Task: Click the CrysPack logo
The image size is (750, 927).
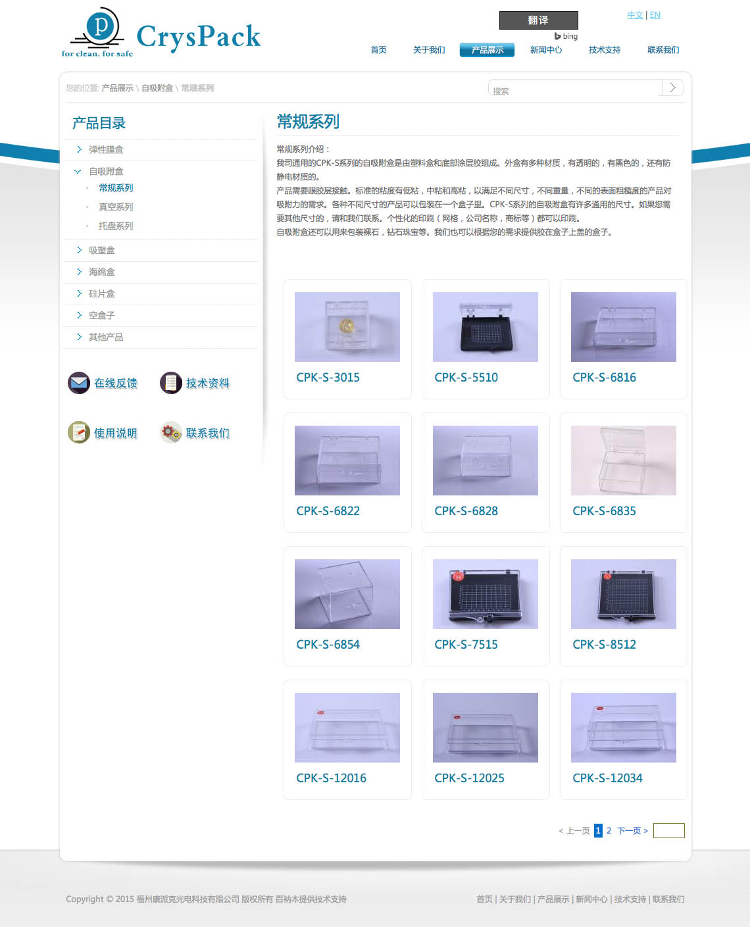Action: click(161, 34)
